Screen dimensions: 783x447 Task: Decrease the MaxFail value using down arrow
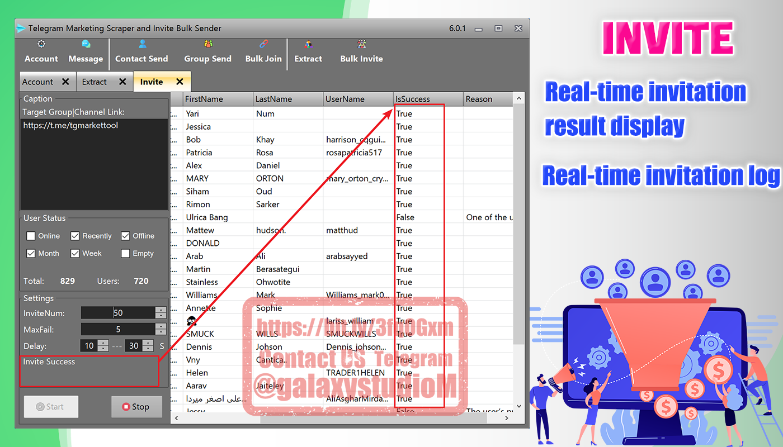(x=161, y=332)
